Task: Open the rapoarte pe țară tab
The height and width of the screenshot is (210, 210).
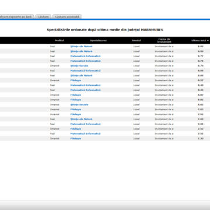Action: pyautogui.click(x=16, y=17)
